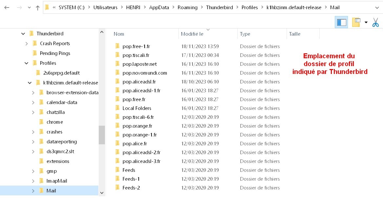Expand the calendar-data tree node
Screen dimensions: 383x198
coord(33,102)
